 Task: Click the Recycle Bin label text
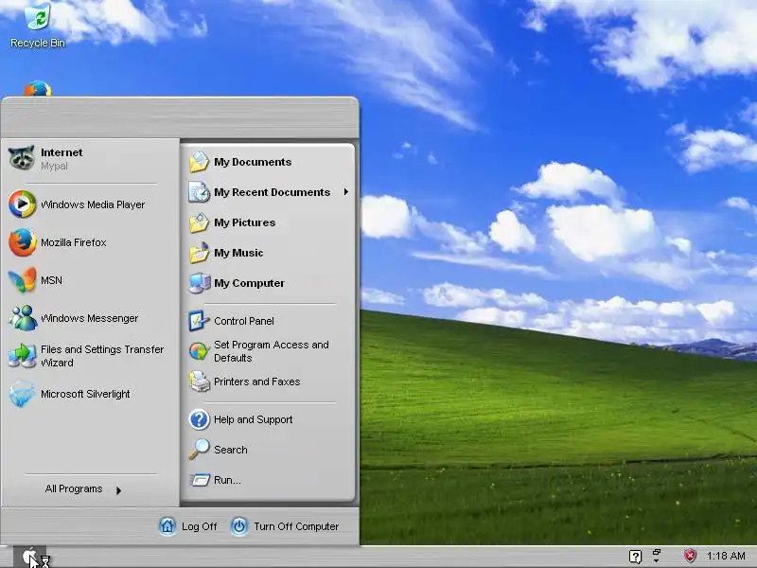click(38, 43)
